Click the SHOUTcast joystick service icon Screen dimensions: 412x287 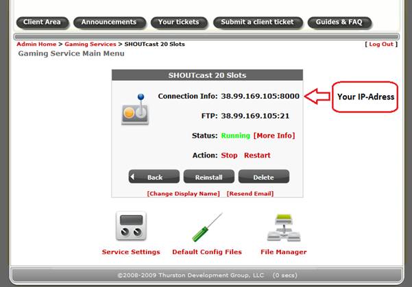click(135, 109)
